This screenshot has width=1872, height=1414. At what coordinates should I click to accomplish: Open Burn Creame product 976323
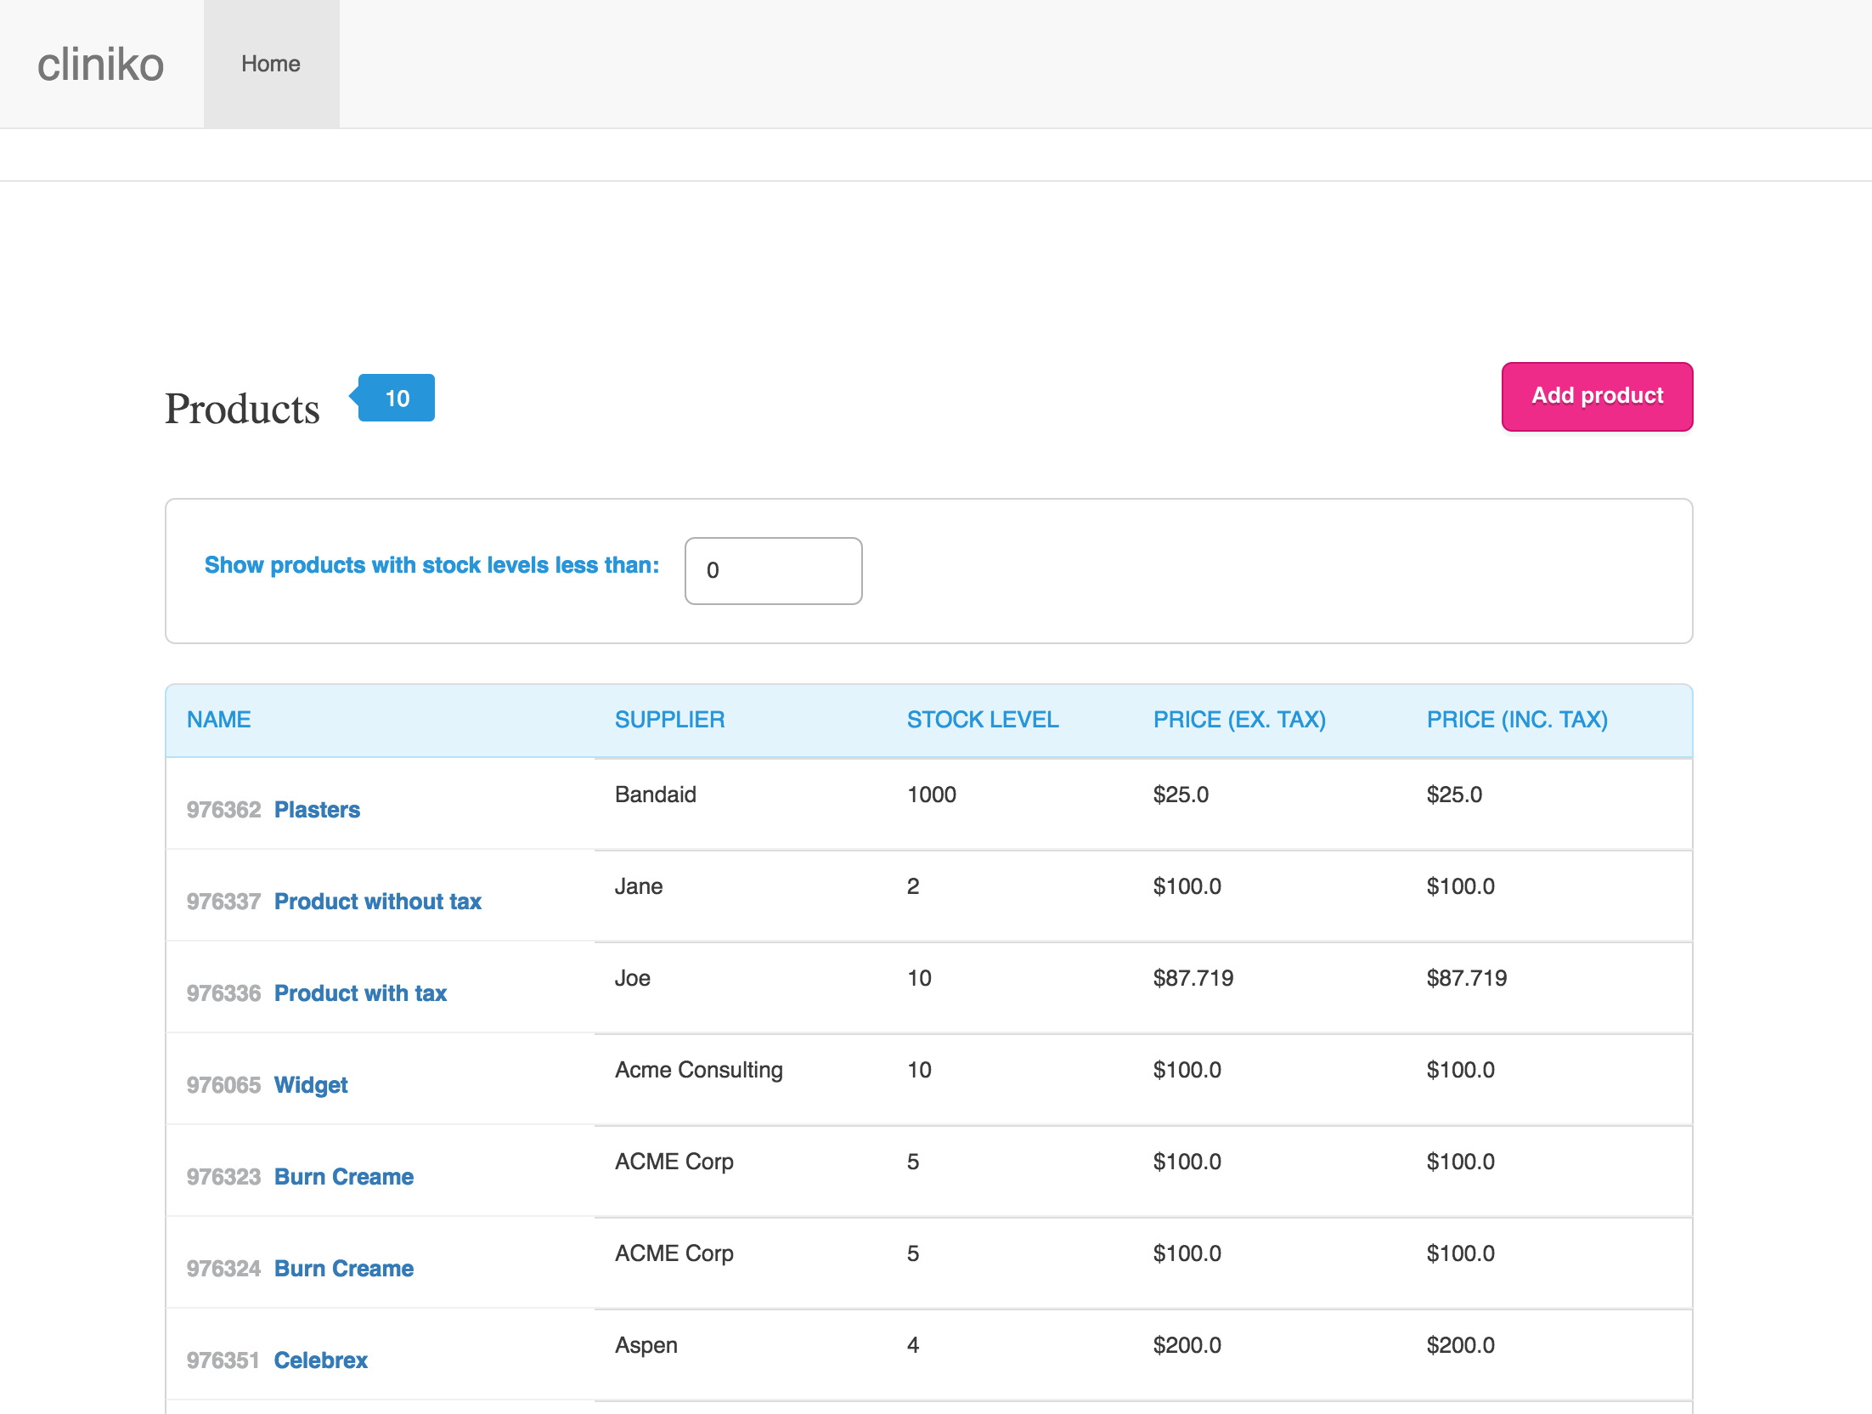click(344, 1177)
